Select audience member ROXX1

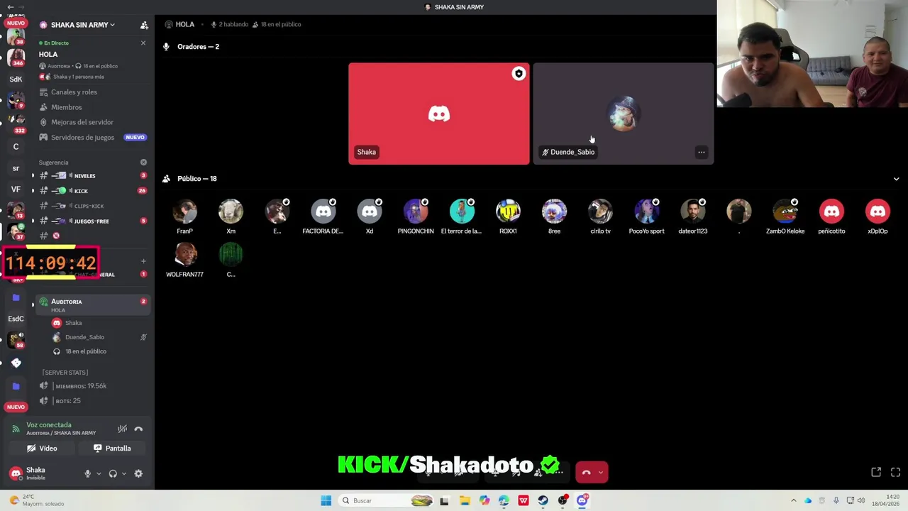(x=508, y=216)
